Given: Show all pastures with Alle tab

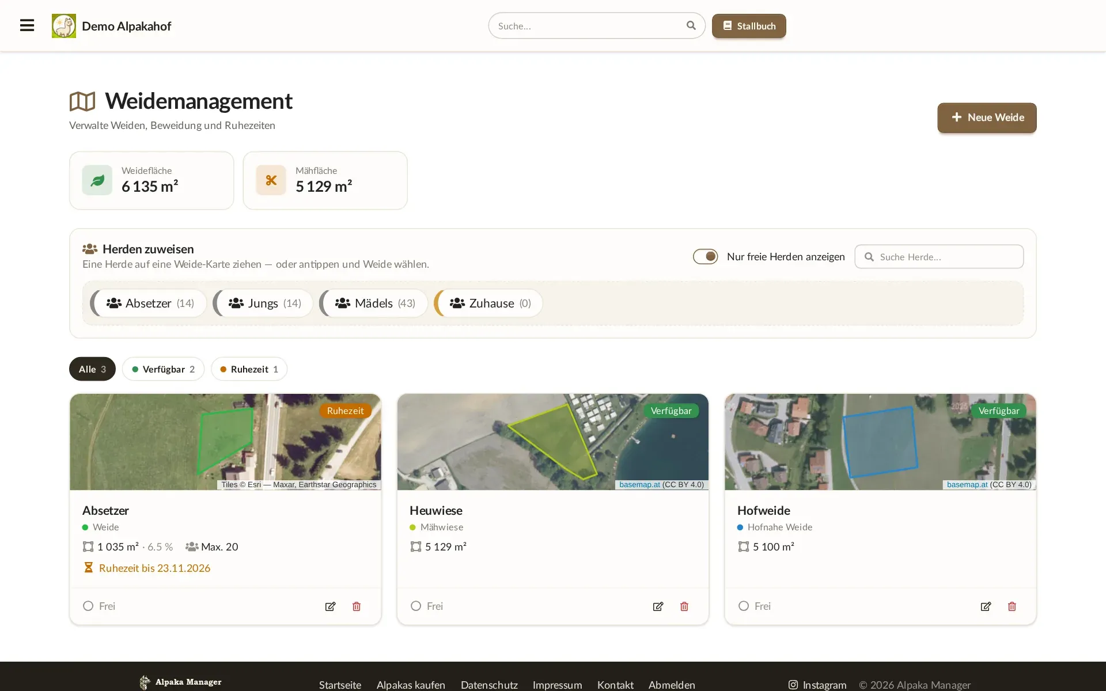Looking at the screenshot, I should [x=92, y=369].
